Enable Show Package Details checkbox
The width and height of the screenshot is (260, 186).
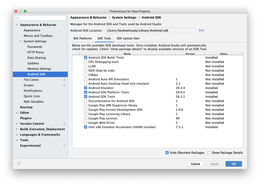[x=209, y=152]
